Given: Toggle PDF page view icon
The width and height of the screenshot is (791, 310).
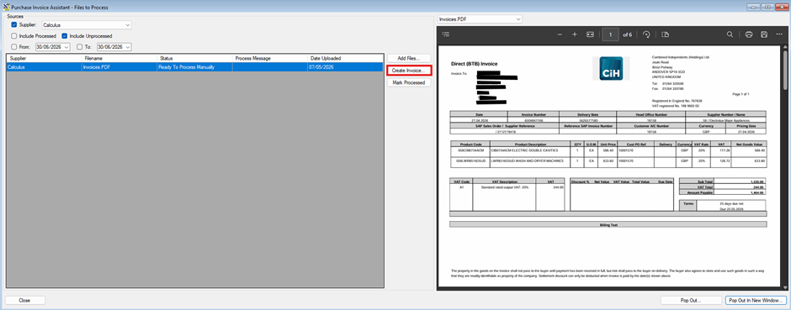Looking at the screenshot, I should pos(666,34).
